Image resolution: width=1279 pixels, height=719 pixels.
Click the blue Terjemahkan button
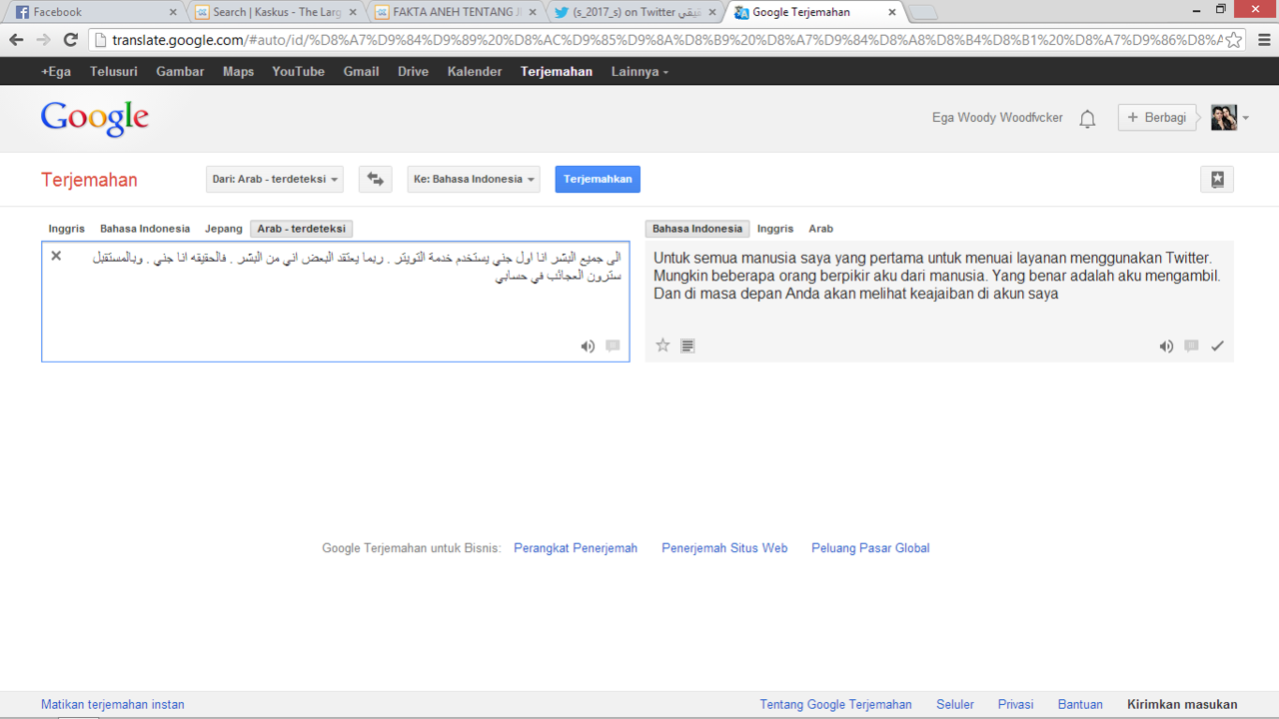598,179
